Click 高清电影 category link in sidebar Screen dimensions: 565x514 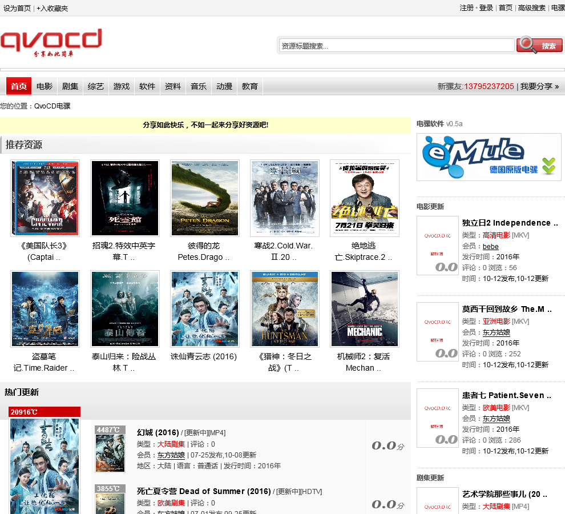pos(496,235)
